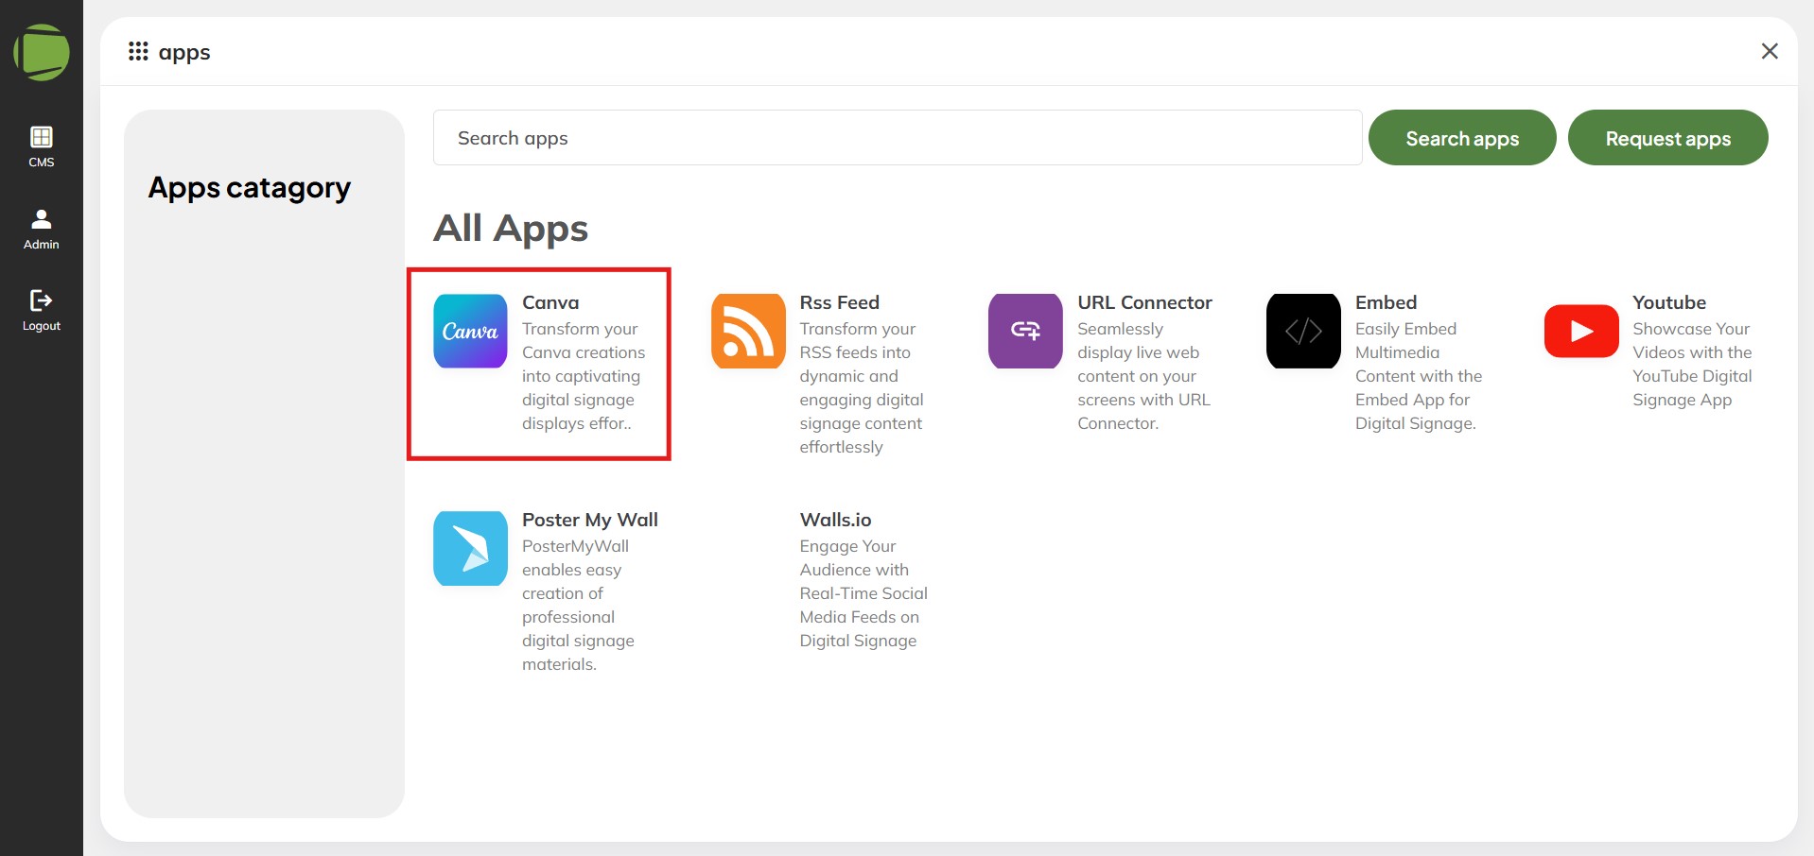Click the Rss Feed description text
This screenshot has height=856, width=1814.
point(862,387)
